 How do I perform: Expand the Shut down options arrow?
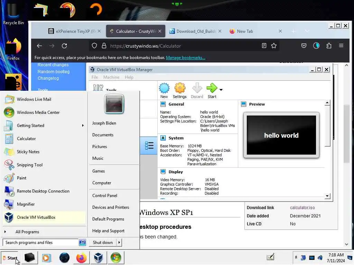pos(119,243)
